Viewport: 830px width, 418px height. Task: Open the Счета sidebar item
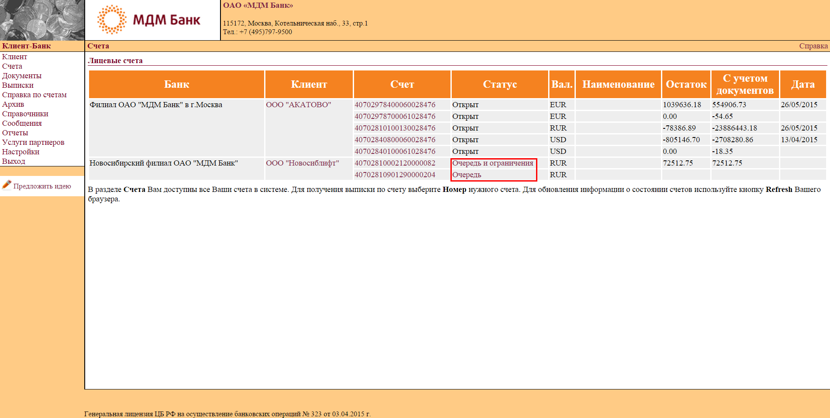click(12, 66)
